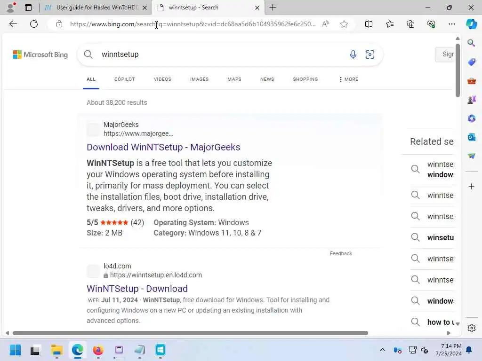Screen dimensions: 482x361
Task: Open sidebar settings gear
Action: coord(471,328)
